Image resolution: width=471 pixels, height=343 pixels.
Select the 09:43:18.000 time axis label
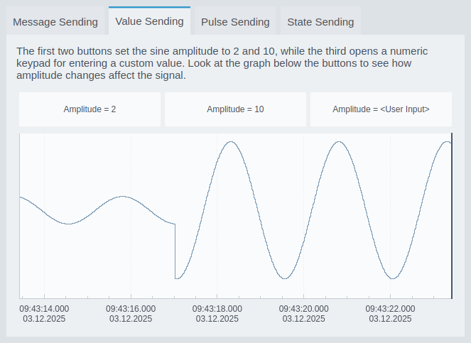(x=217, y=314)
